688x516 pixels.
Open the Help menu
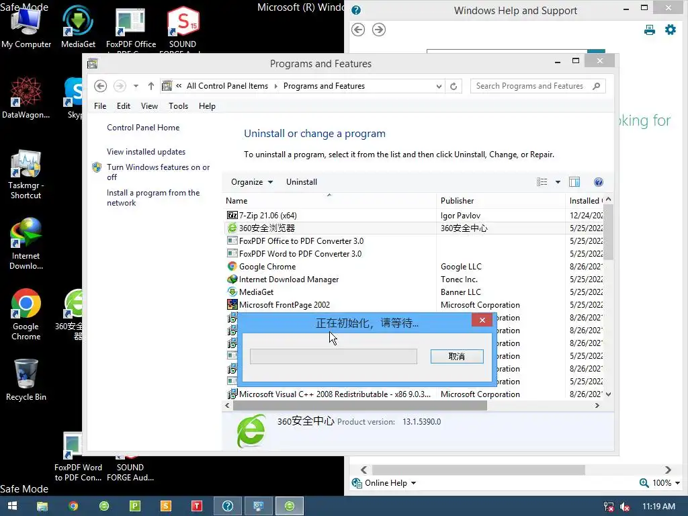207,106
